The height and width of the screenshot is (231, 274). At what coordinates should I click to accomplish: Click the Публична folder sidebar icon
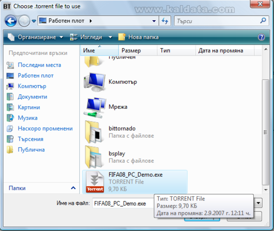coord(10,150)
